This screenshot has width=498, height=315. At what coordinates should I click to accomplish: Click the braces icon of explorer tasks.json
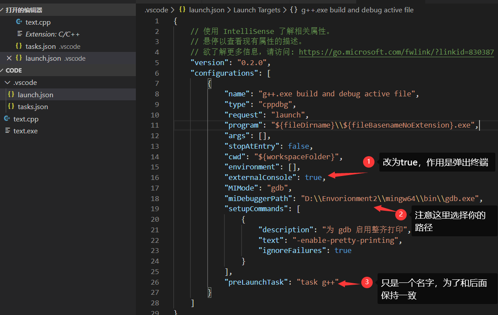[x=11, y=106]
